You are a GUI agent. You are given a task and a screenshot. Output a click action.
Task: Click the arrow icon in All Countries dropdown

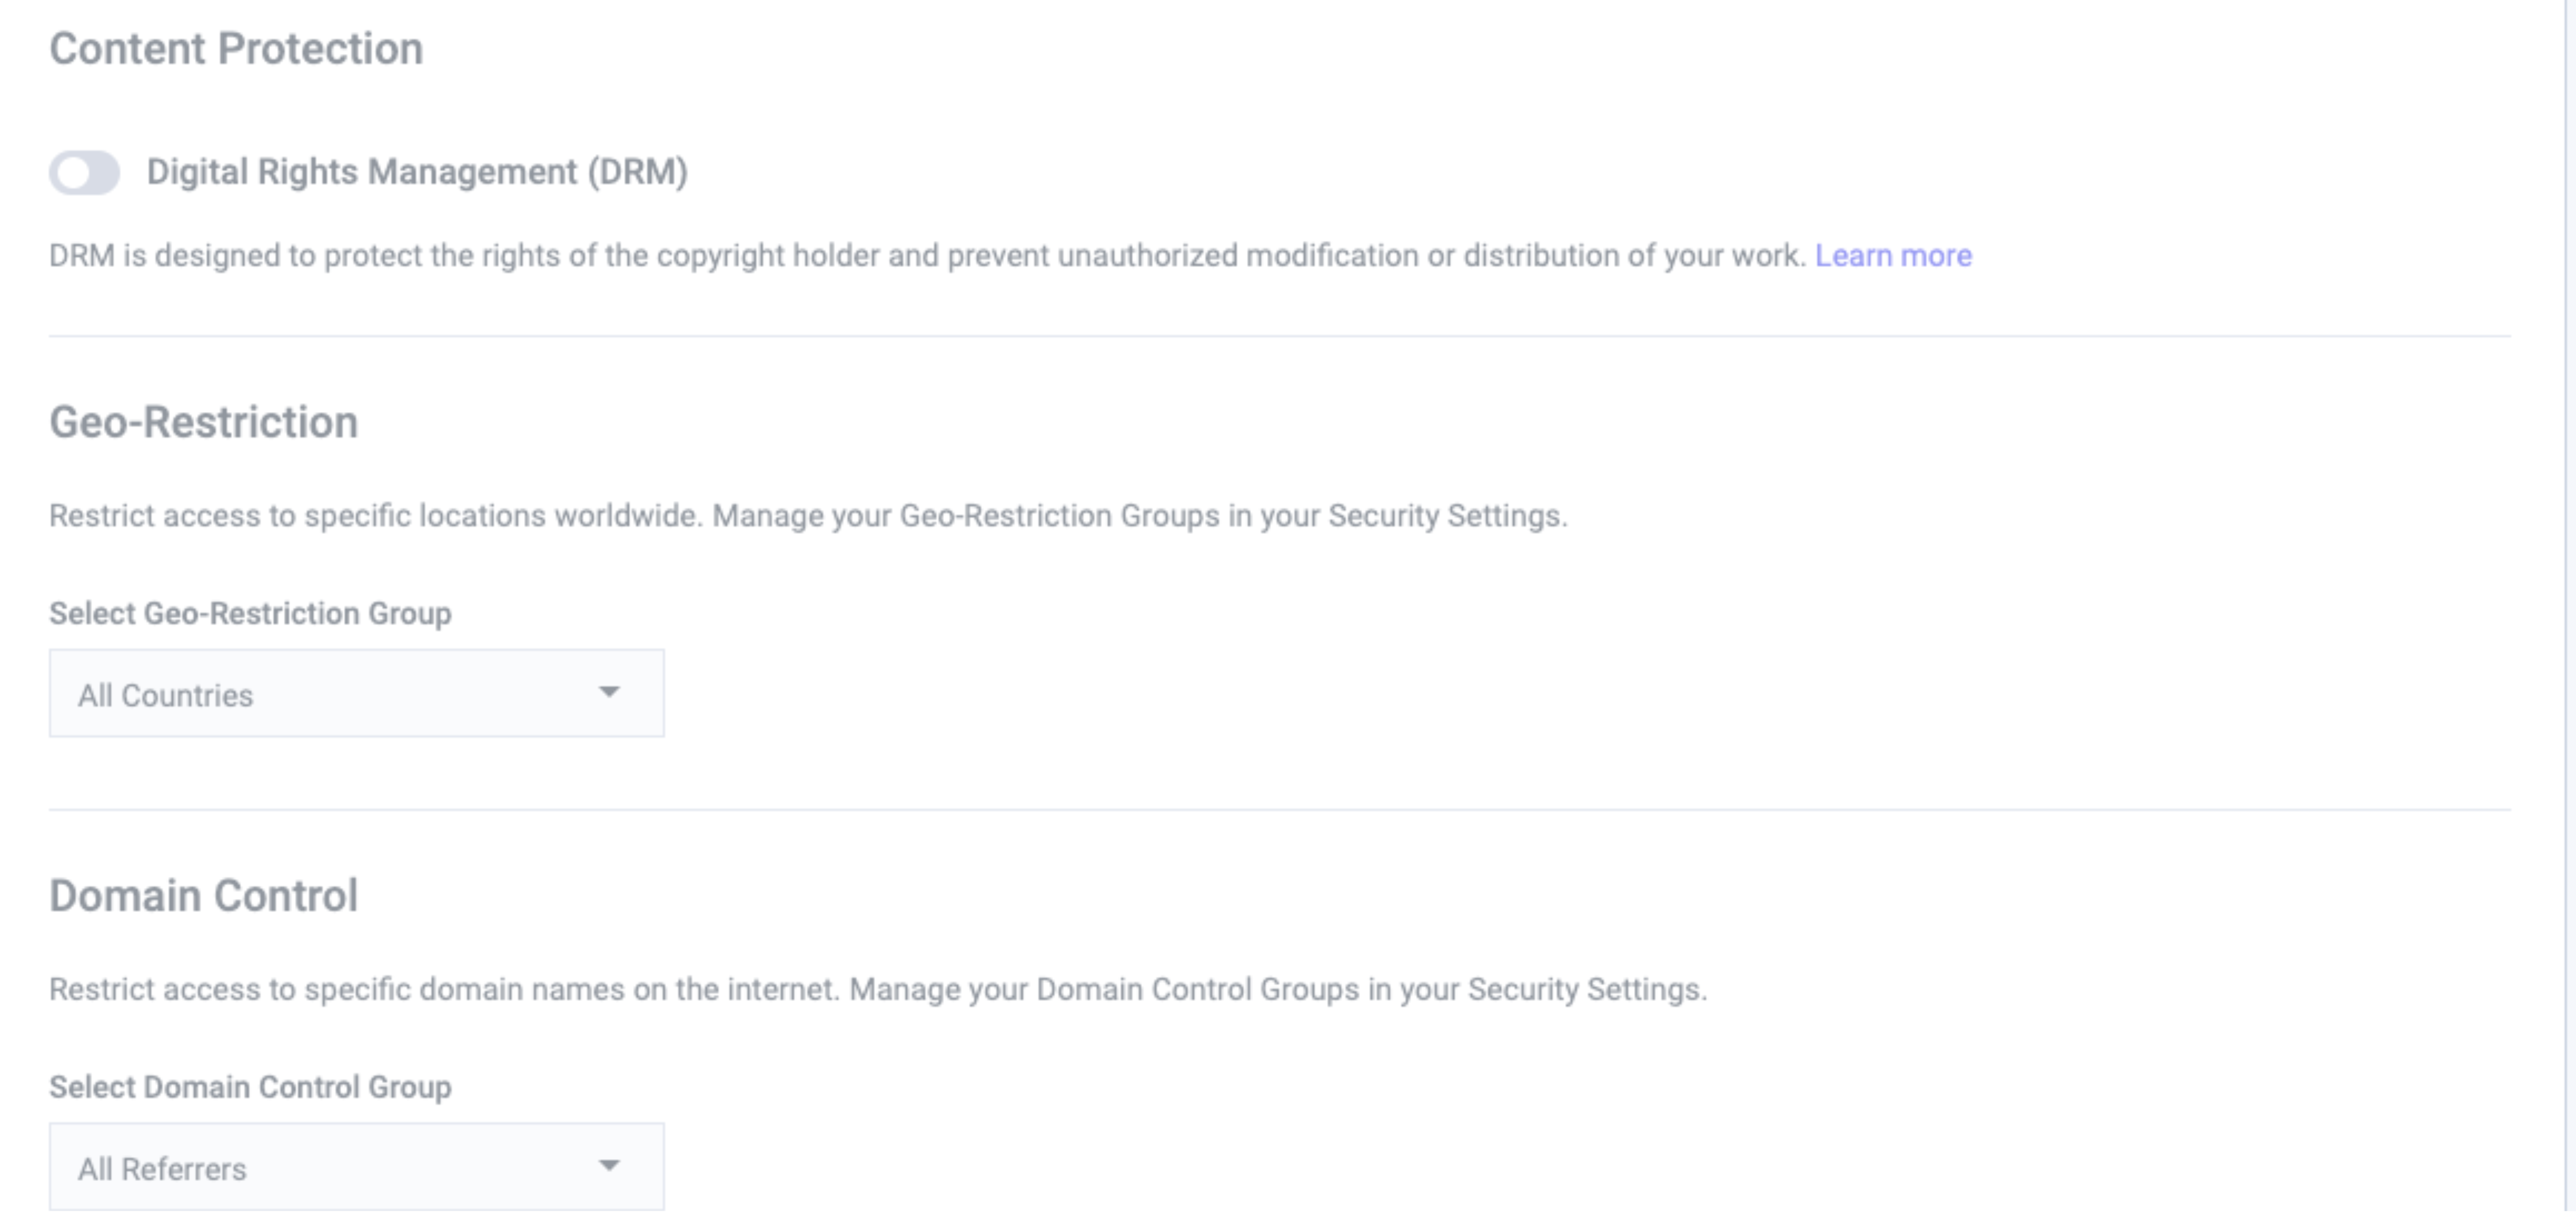point(609,691)
